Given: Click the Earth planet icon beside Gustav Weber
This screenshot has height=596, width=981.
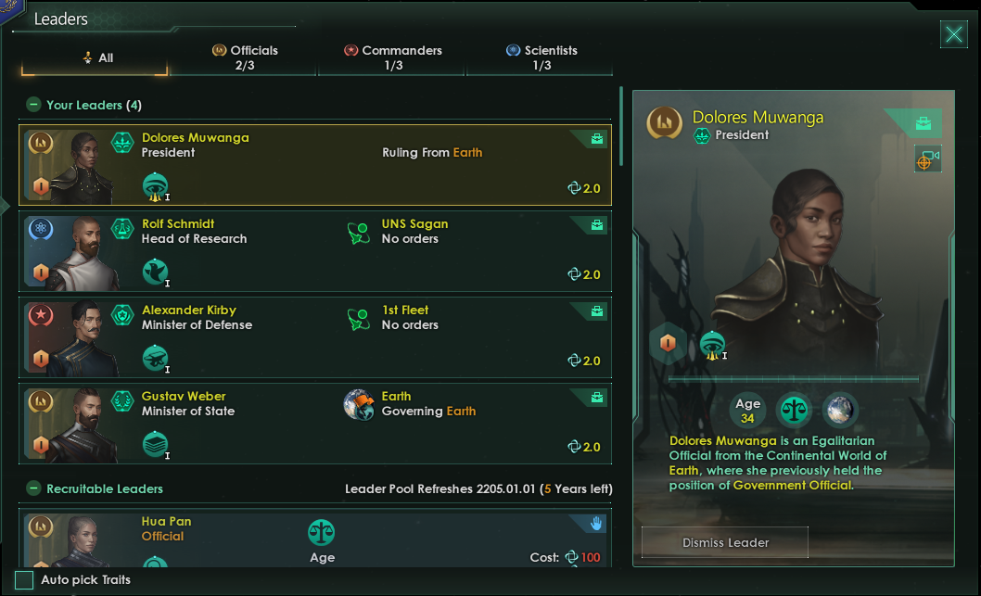Looking at the screenshot, I should pos(359,404).
